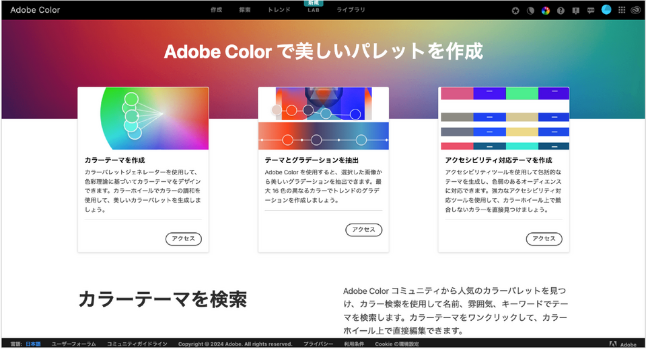Open the blue user profile avatar

tap(606, 9)
